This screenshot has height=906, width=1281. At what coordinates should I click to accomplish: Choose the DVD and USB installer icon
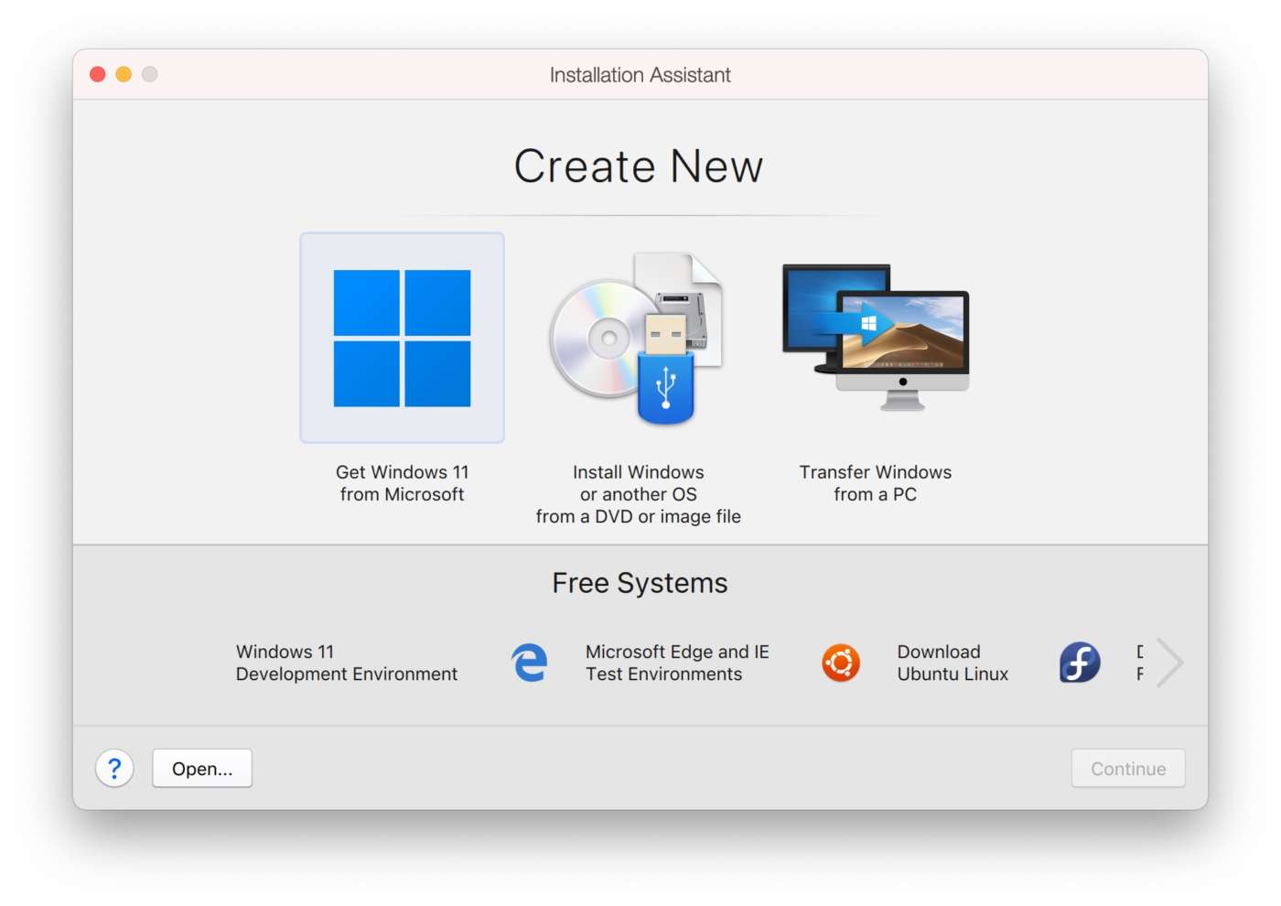pos(637,339)
